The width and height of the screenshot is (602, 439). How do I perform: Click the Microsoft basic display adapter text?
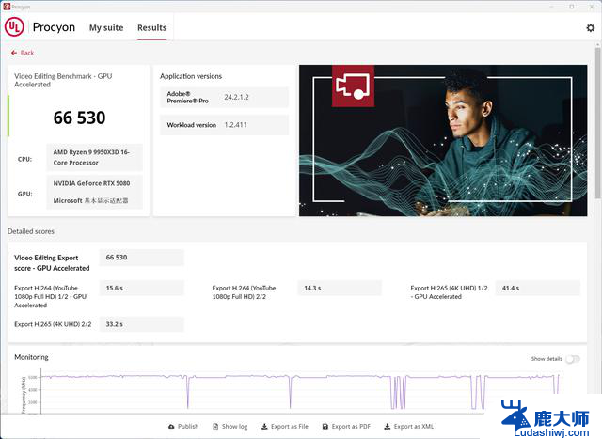(90, 200)
